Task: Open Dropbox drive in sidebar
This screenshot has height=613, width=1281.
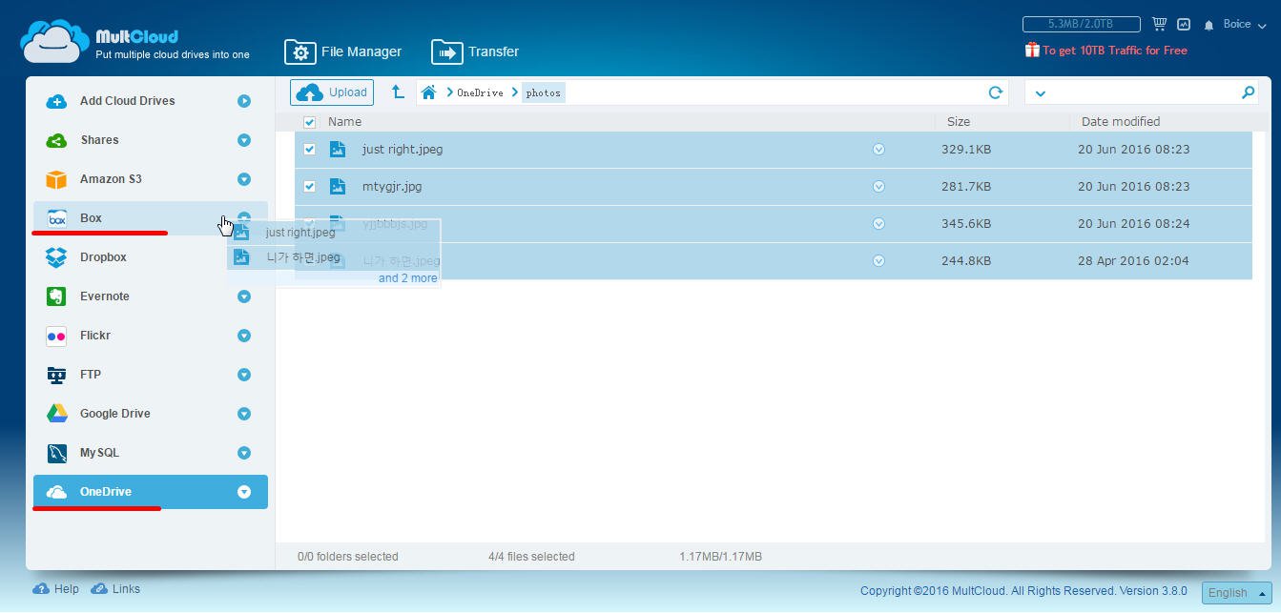Action: 103,257
